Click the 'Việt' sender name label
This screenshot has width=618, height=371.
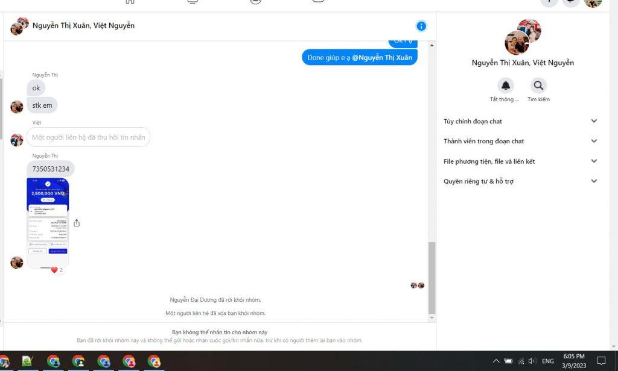pyautogui.click(x=37, y=122)
